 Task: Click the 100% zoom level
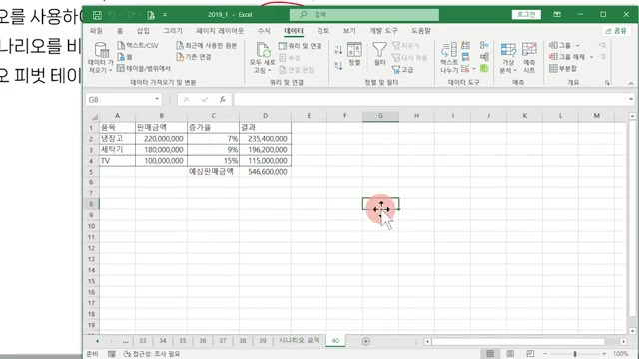[620, 354]
